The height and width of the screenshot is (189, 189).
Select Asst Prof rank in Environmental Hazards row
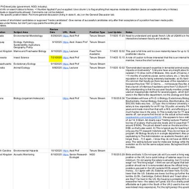click(x=79, y=151)
